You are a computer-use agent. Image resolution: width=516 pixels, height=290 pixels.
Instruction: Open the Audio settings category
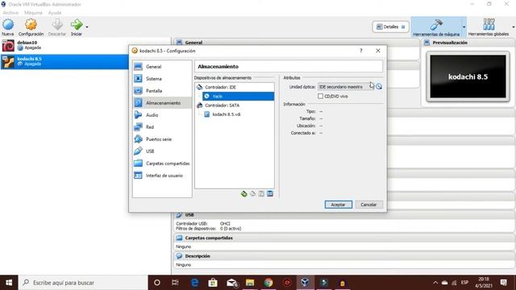coord(162,115)
